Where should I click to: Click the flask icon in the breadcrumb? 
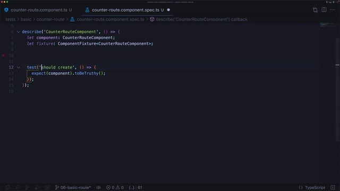pyautogui.click(x=72, y=19)
